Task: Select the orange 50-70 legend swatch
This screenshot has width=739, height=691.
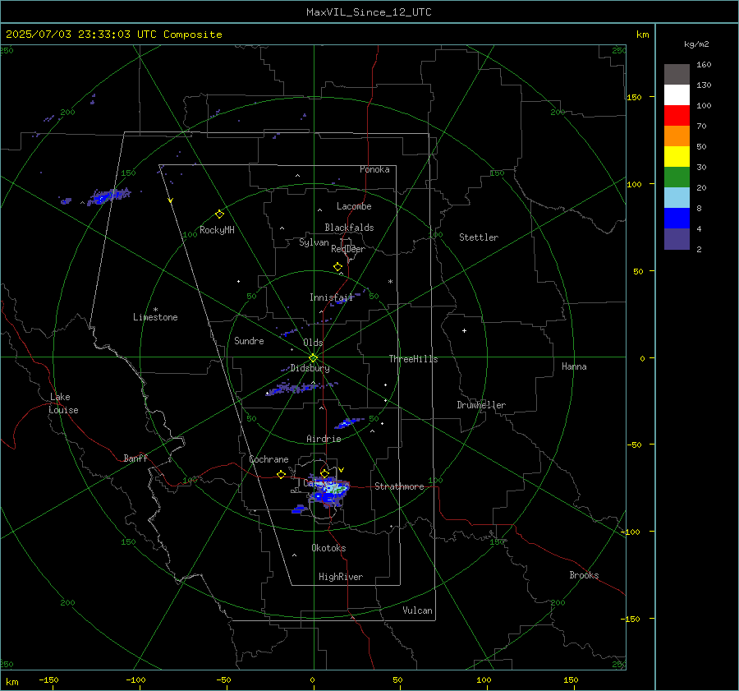Action: pos(677,136)
